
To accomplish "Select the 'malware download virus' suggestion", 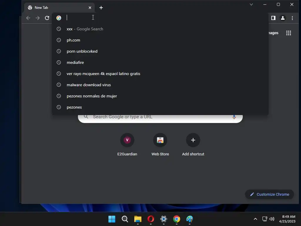I will 160,85.
